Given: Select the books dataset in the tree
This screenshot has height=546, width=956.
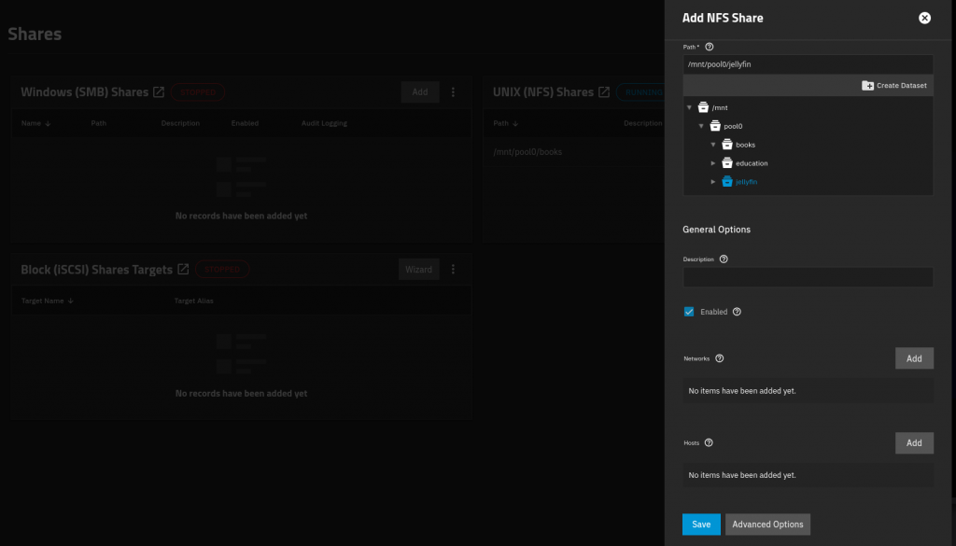Looking at the screenshot, I should 744,144.
